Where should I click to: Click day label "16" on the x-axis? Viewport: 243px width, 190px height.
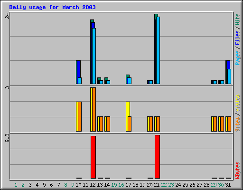coord(121,185)
